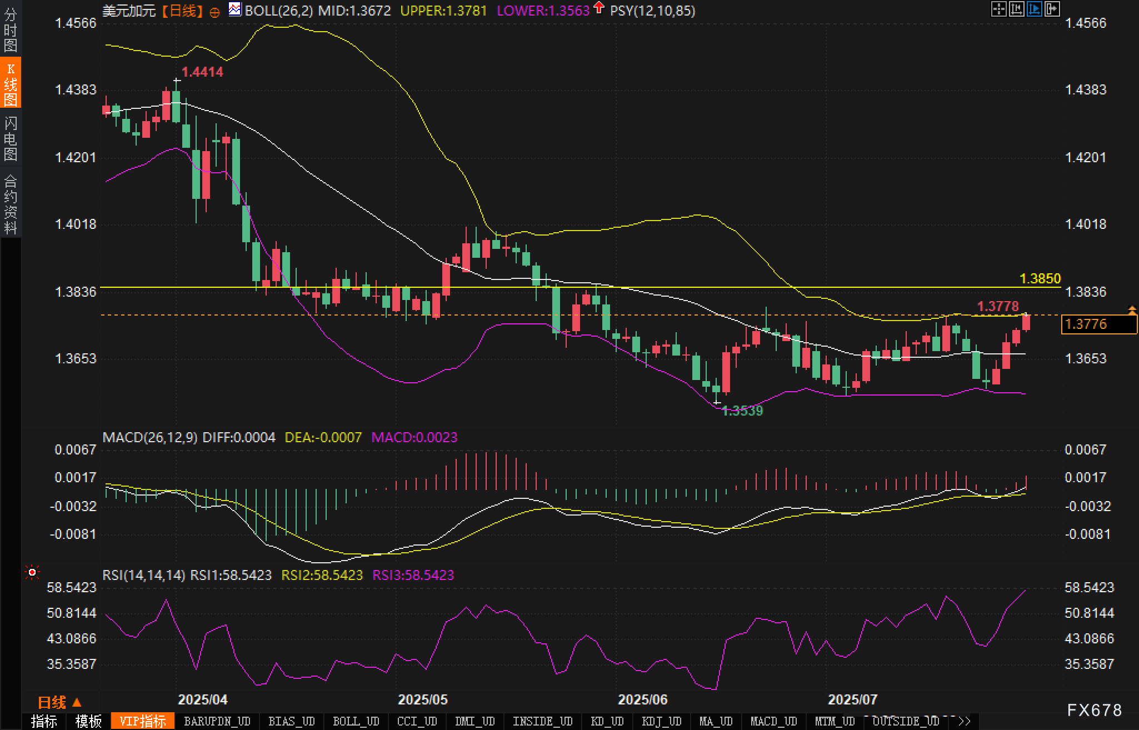Click the red up-arrow beside the LOWER value

pos(598,8)
